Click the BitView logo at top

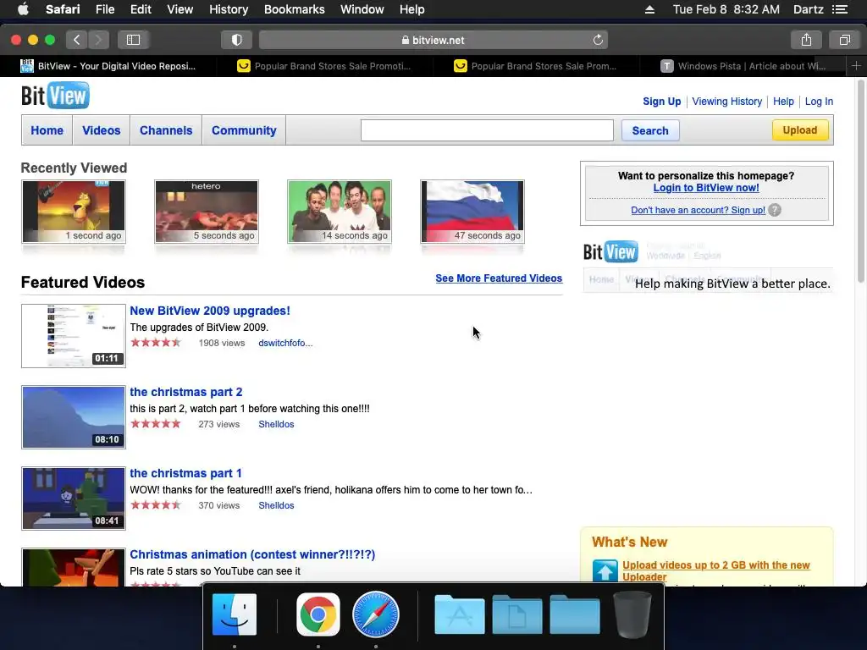(55, 96)
